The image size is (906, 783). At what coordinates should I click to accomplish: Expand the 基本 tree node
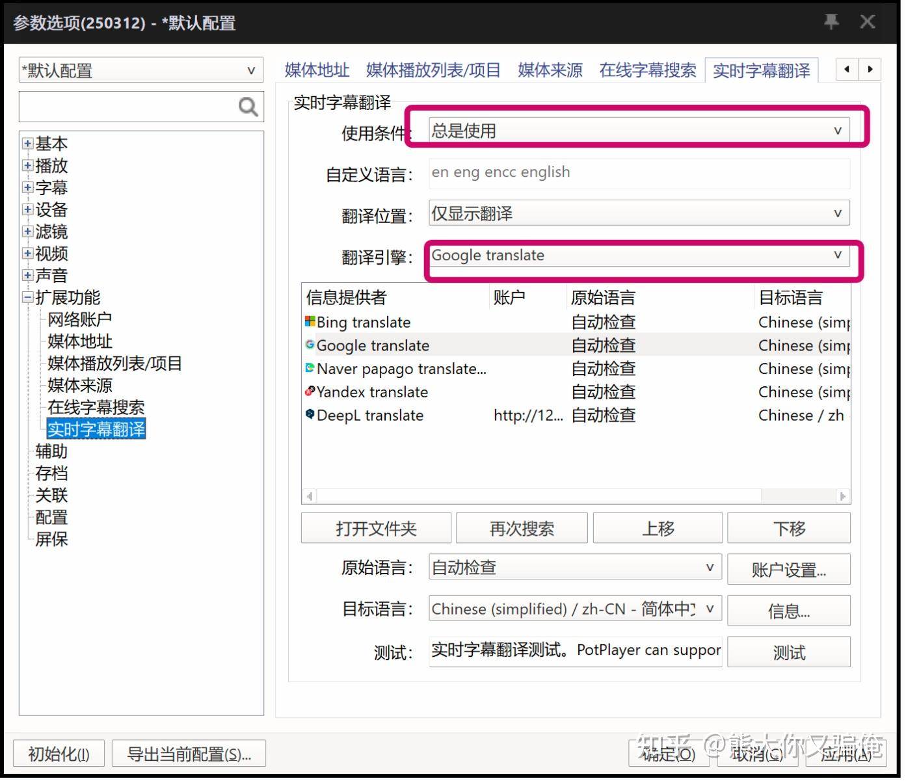coord(28,144)
